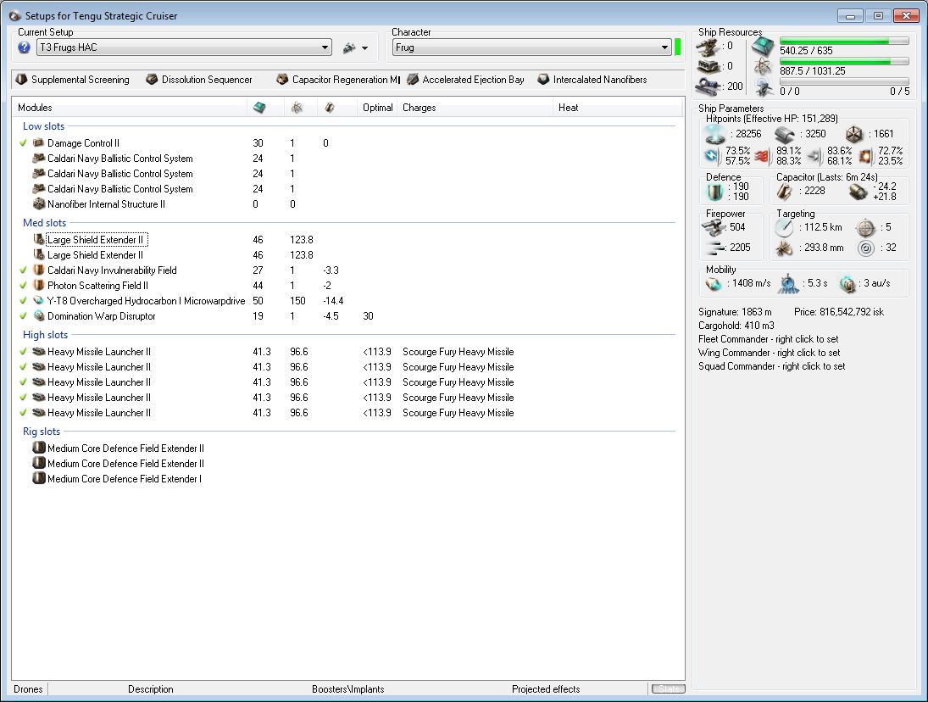
Task: Open the Description tab at bottom
Action: [x=151, y=689]
